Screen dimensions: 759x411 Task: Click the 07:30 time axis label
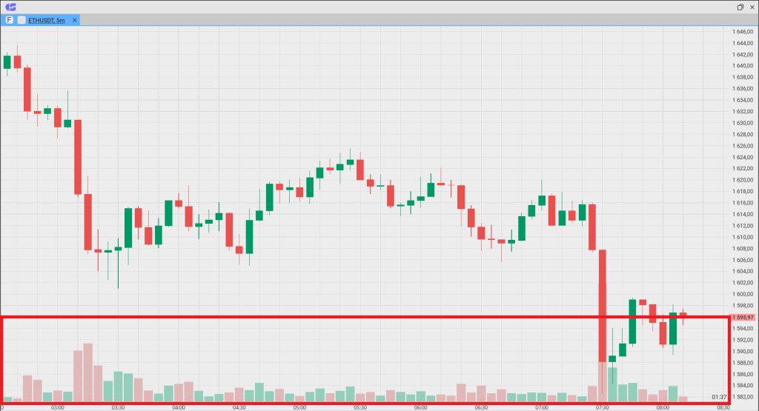pos(602,407)
